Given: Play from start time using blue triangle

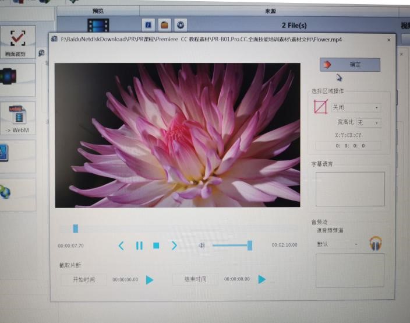Looking at the screenshot, I should [150, 280].
